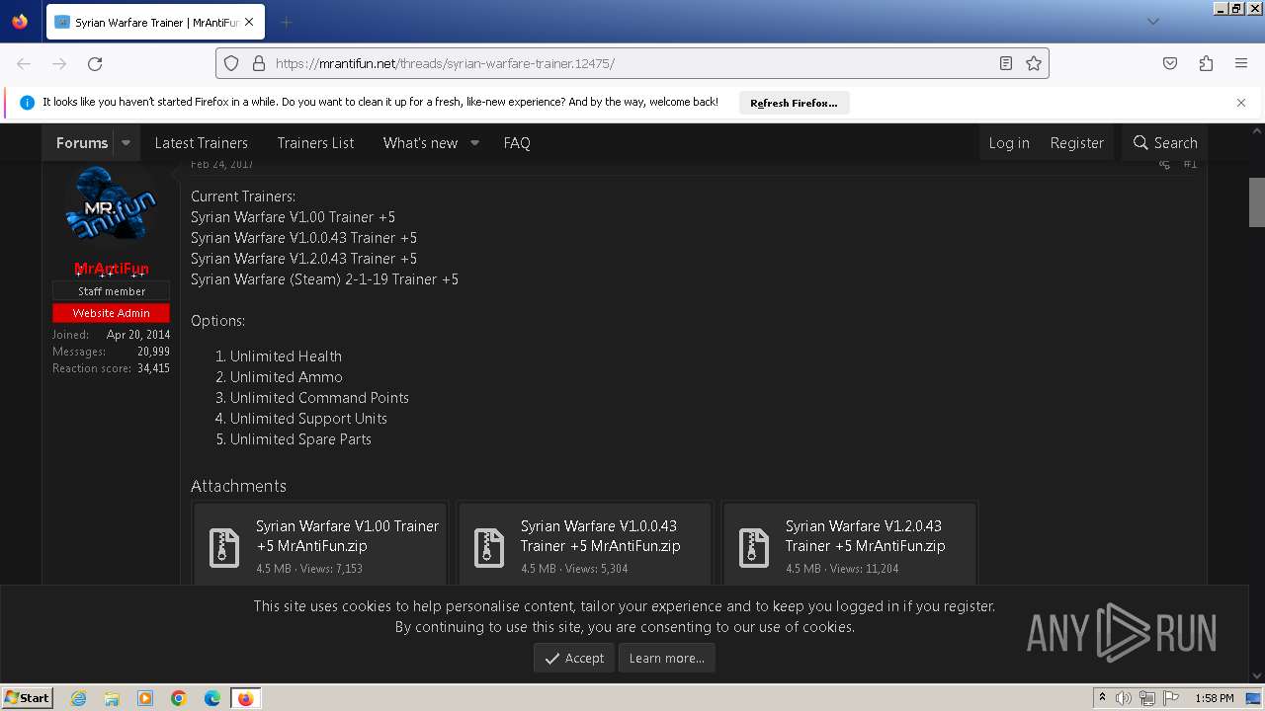Close the Syrian Warfare Trainer tab
The width and height of the screenshot is (1265, 711).
pos(249,22)
